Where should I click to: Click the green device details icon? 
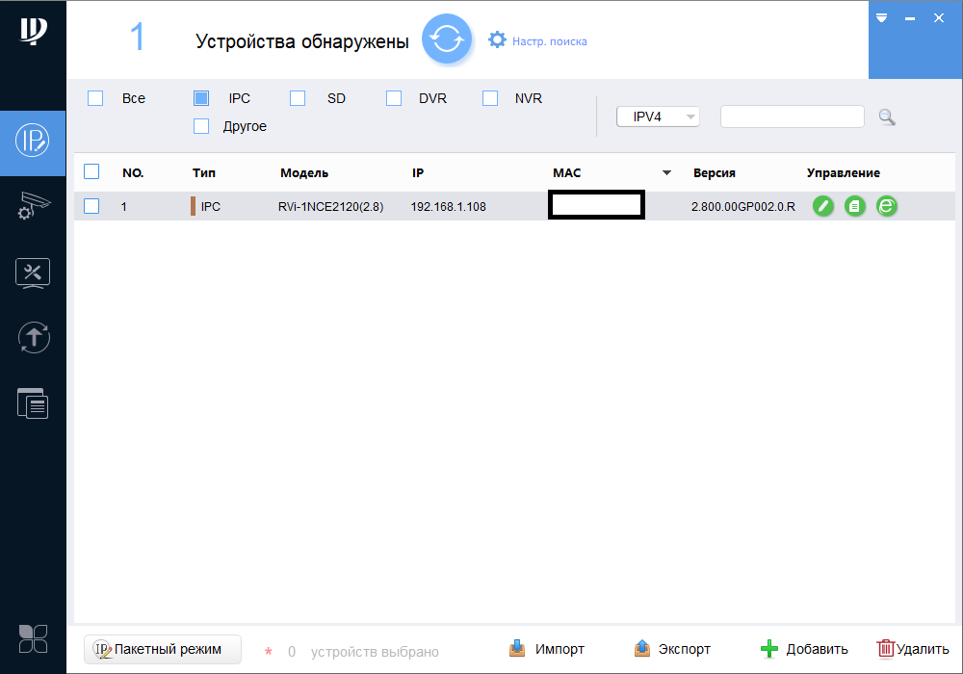click(854, 206)
